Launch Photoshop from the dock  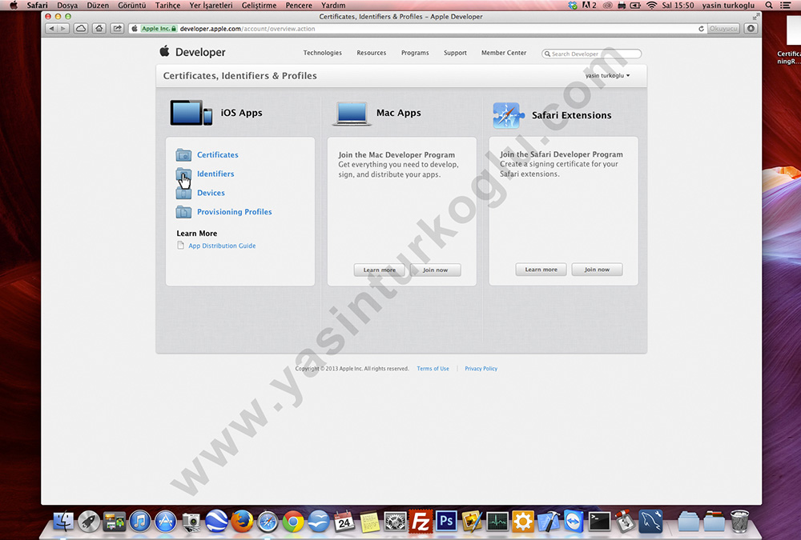click(x=446, y=521)
